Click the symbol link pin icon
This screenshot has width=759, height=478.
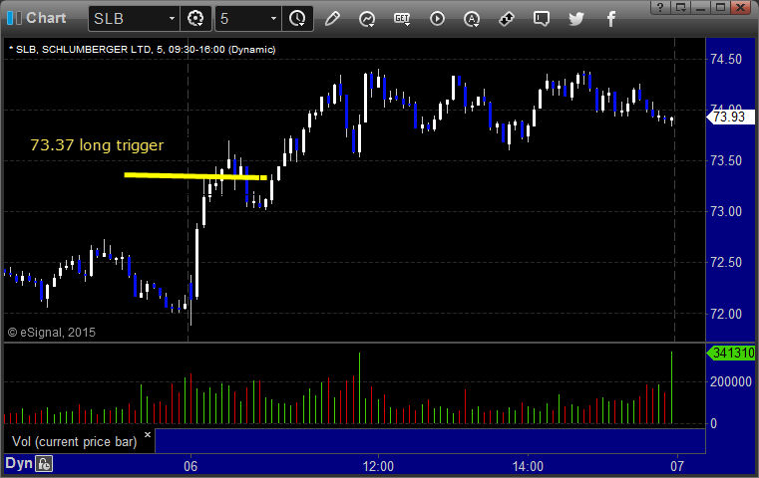coord(507,19)
